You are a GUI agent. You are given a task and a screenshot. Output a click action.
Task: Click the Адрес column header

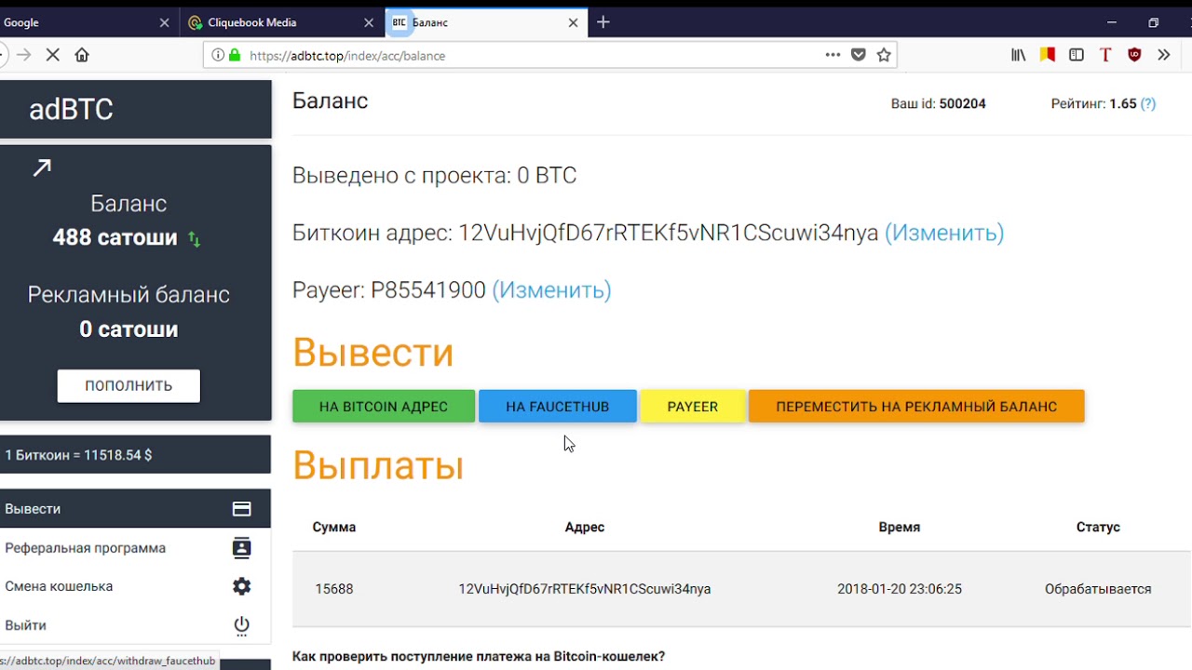tap(585, 527)
